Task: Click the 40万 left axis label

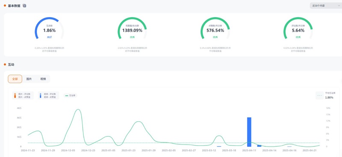Action: tap(19, 108)
